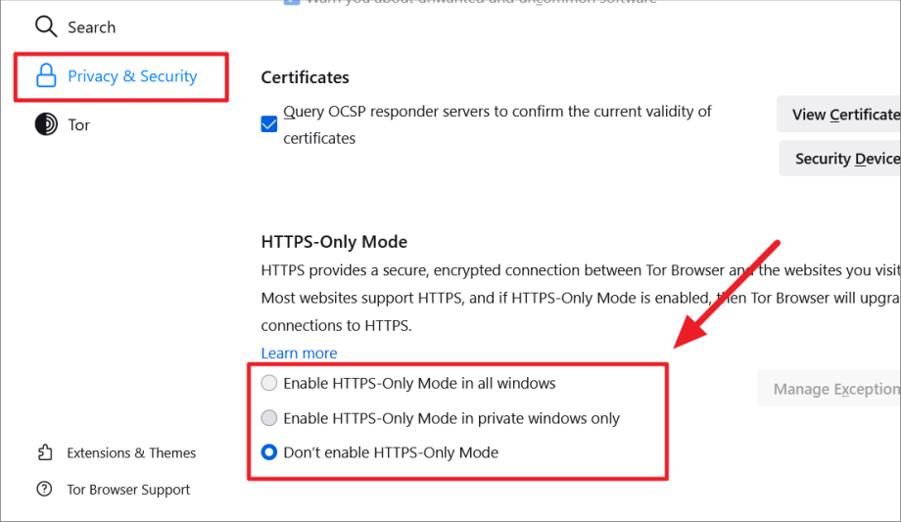Open the Learn more link

coord(299,353)
